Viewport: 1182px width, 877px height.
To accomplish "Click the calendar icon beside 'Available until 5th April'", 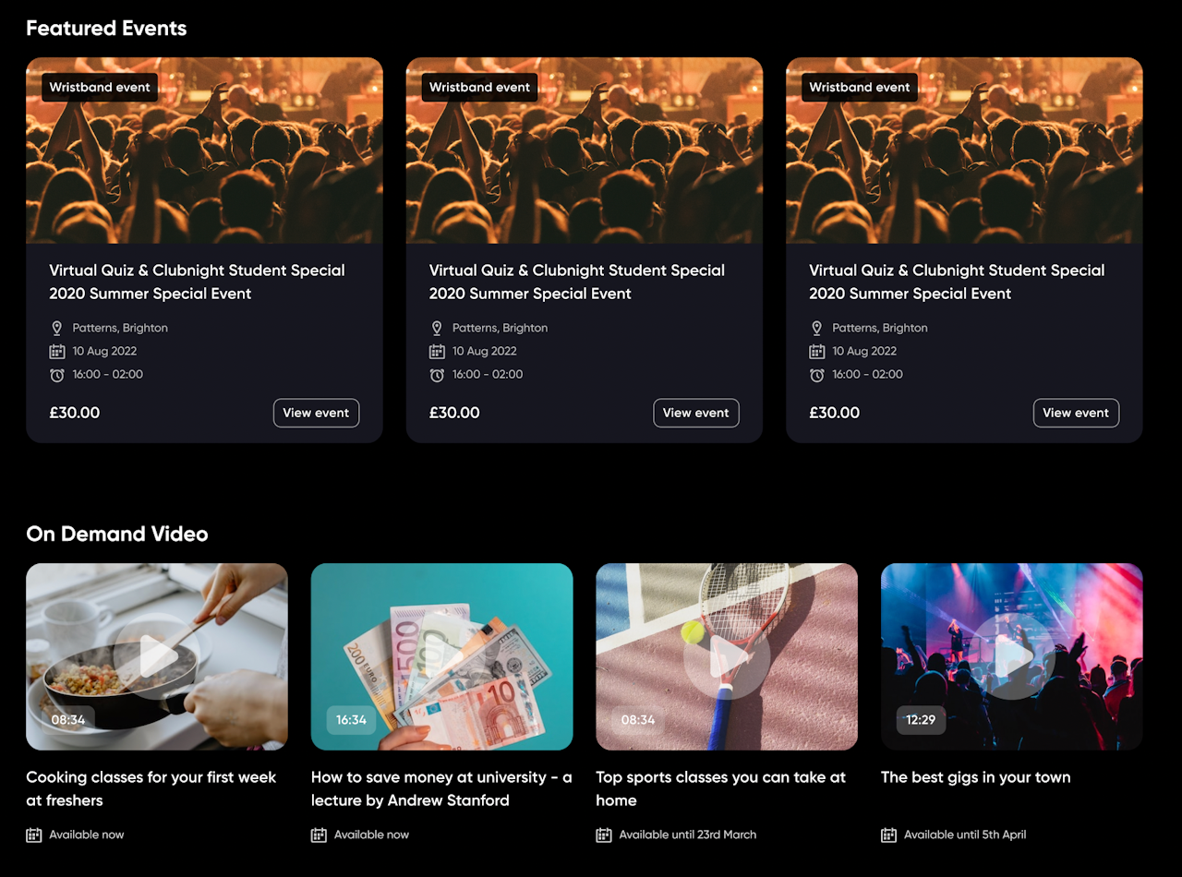I will (888, 835).
